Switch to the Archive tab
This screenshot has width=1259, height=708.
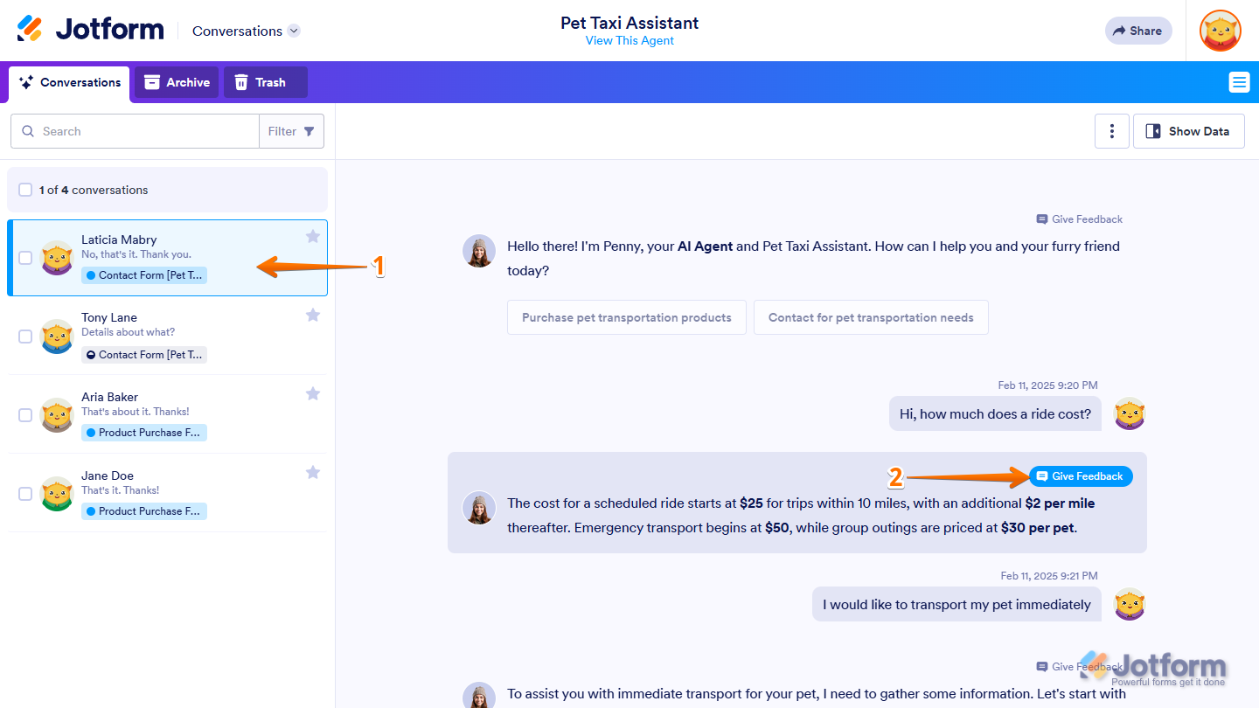click(x=177, y=82)
